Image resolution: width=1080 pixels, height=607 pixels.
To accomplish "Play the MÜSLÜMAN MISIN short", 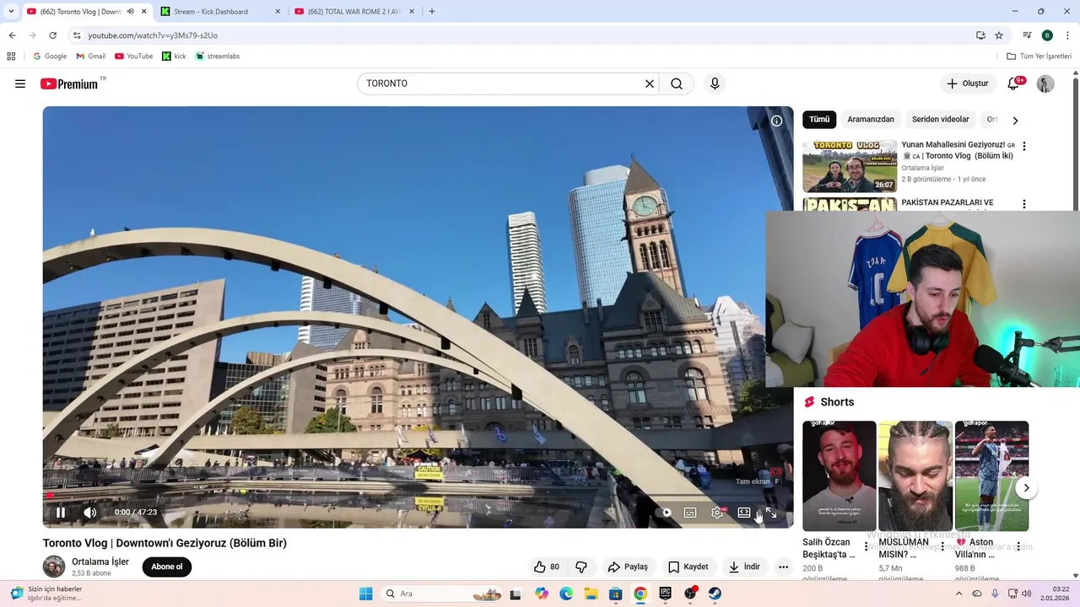I will [915, 475].
